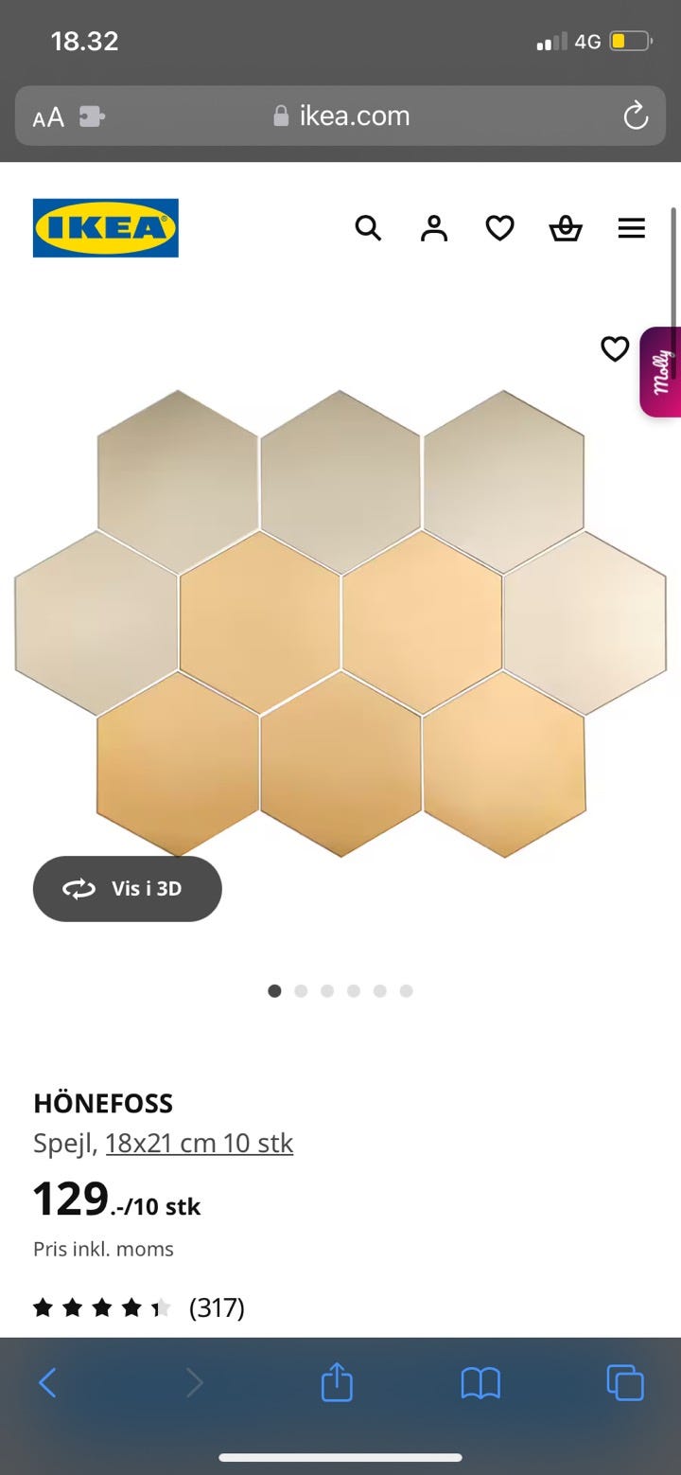
Task: Go to the IKEA logo homepage
Action: pos(106,228)
